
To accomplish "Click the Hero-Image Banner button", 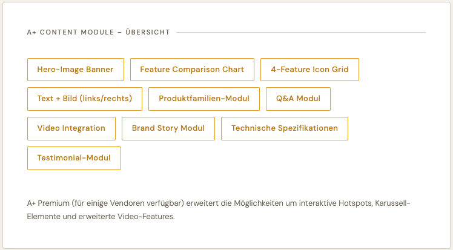I will 75,70.
